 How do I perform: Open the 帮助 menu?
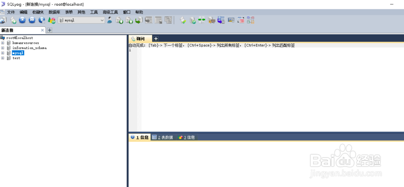point(139,12)
